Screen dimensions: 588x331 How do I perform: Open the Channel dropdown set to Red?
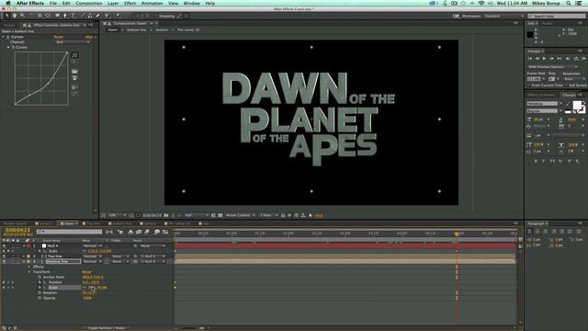(73, 42)
